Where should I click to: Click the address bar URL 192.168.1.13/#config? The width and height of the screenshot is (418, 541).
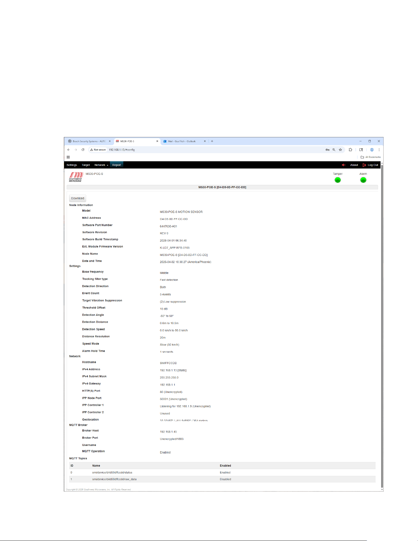coord(122,150)
